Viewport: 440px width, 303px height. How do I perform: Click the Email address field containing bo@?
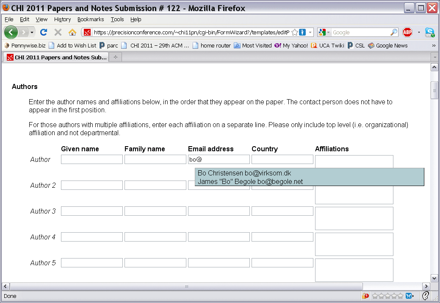pyautogui.click(x=219, y=159)
